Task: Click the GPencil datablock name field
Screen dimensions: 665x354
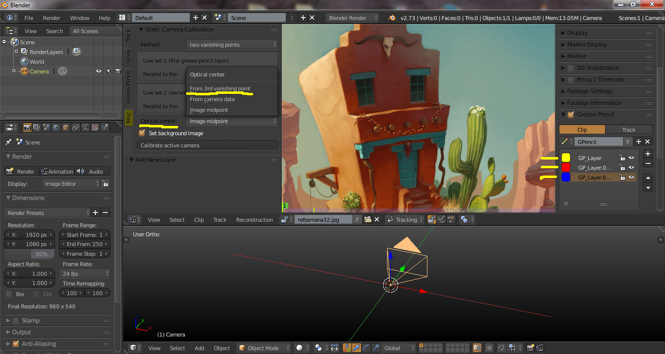Action: coord(598,142)
